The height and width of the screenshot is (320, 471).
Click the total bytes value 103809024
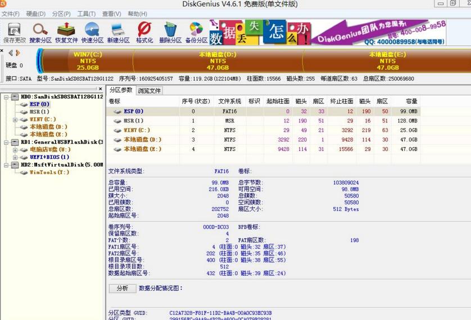point(346,182)
